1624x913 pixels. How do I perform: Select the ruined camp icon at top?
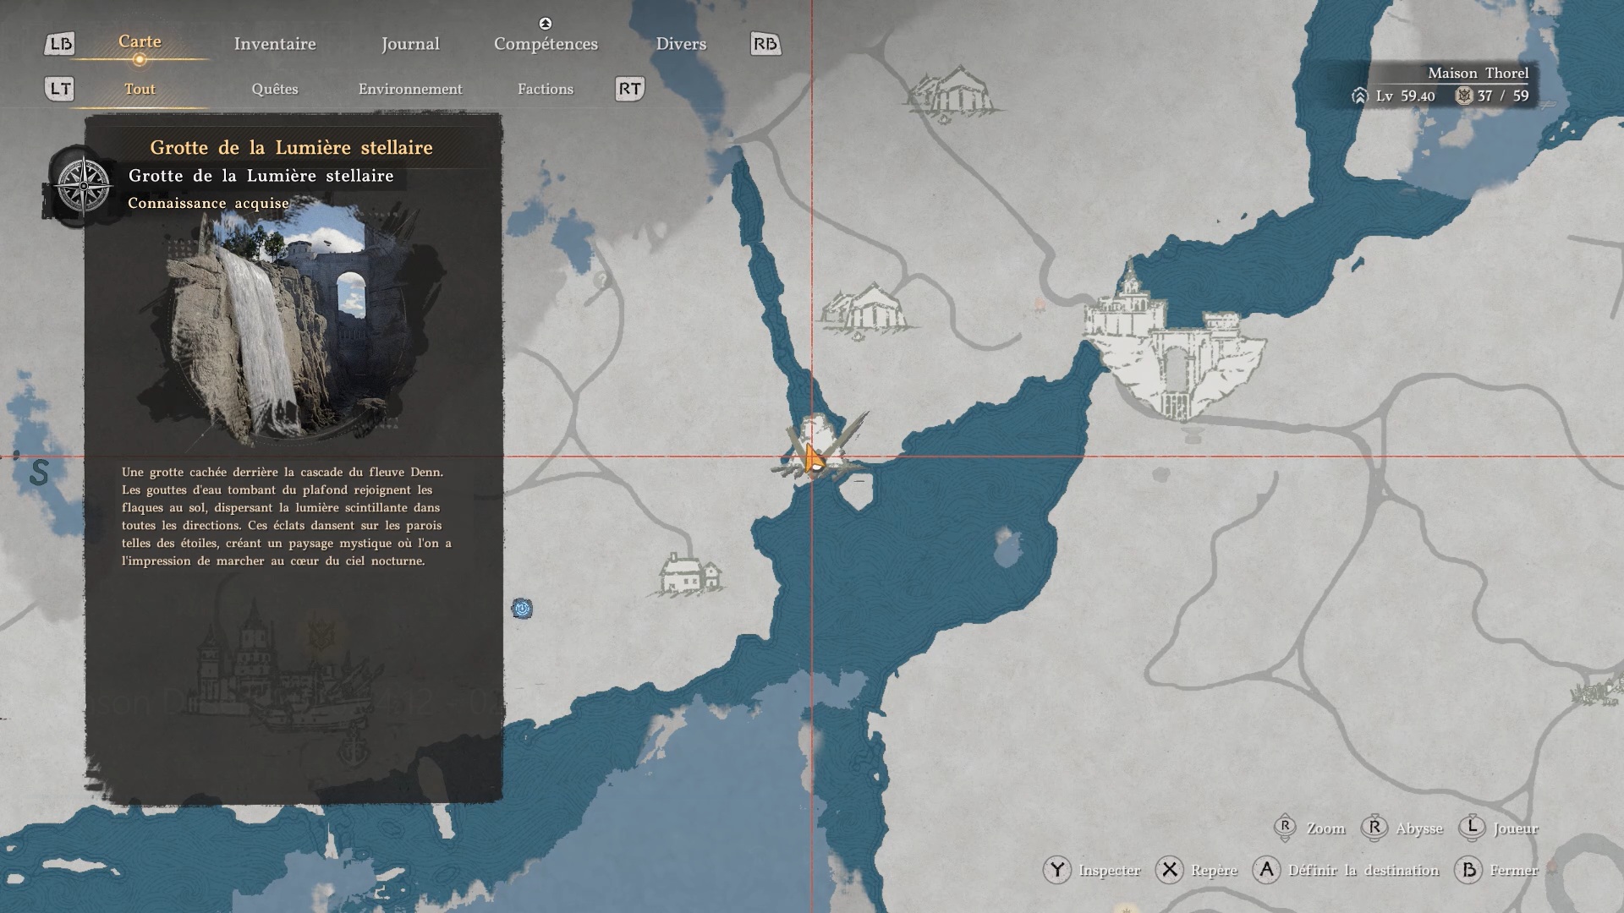point(953,94)
